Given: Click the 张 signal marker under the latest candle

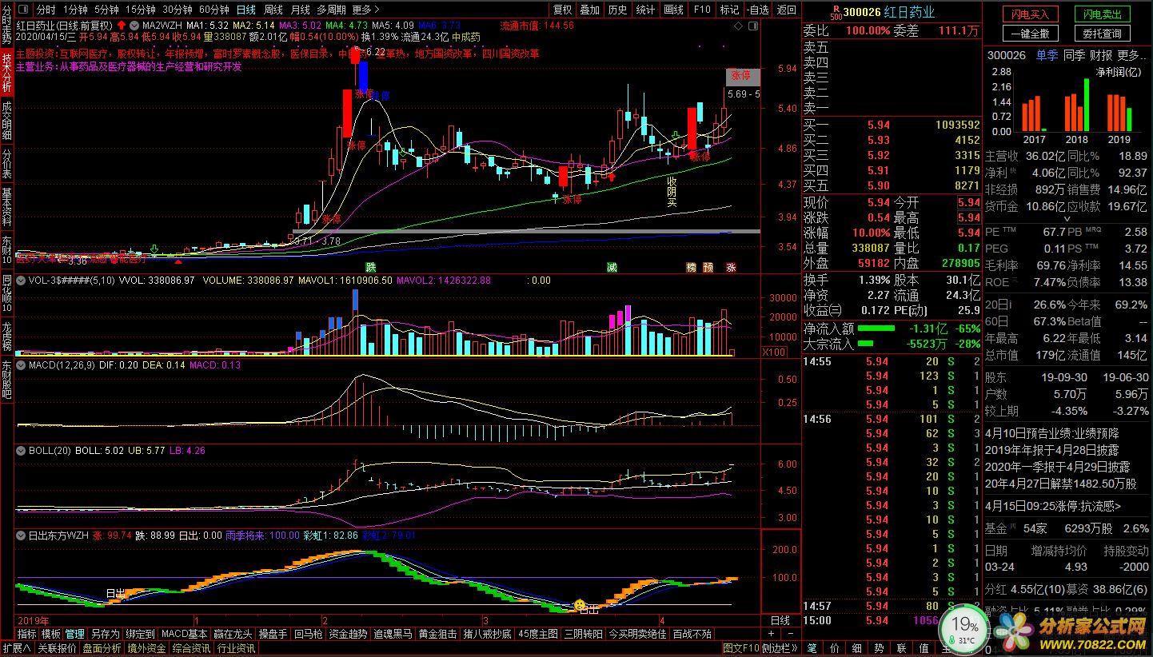Looking at the screenshot, I should (731, 267).
